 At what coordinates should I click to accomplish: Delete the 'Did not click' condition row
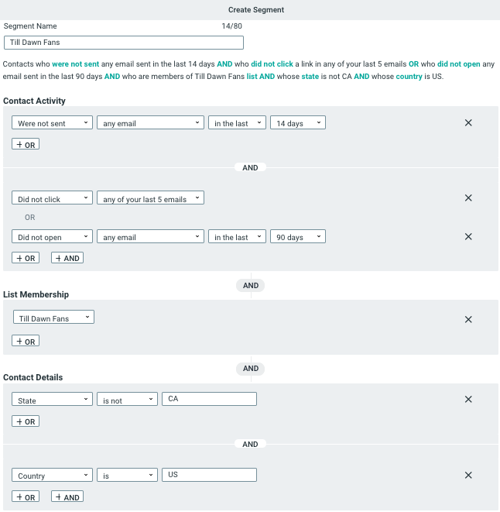[x=468, y=198]
